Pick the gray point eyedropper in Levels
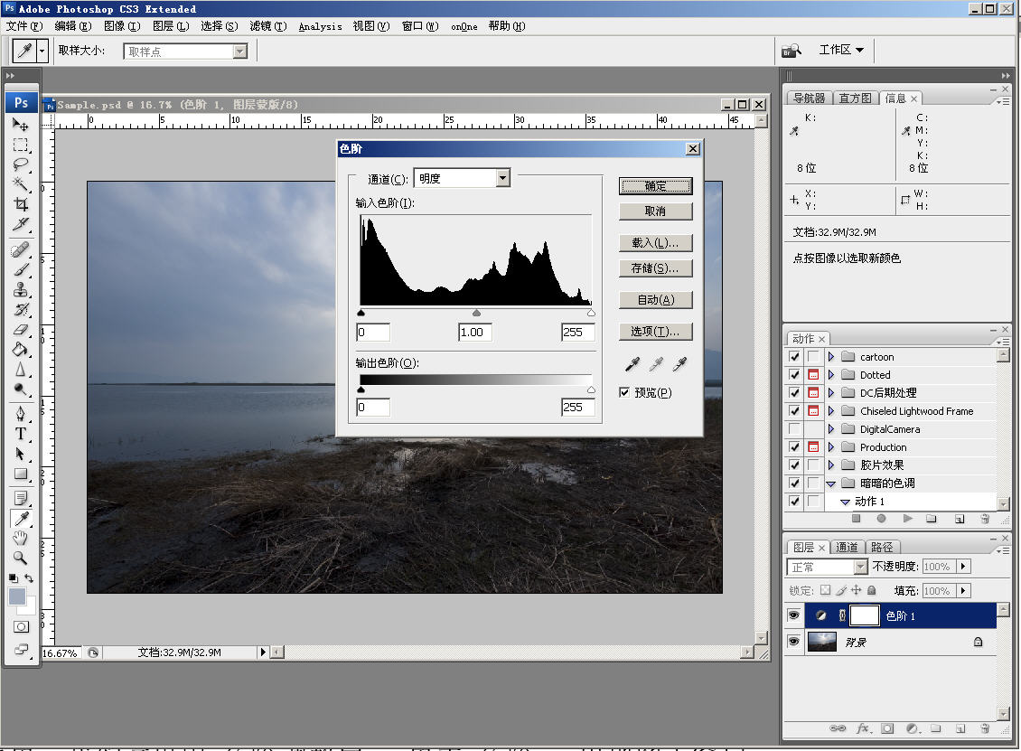 coord(656,363)
